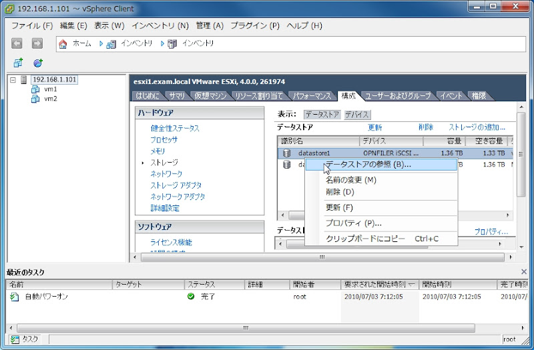The image size is (534, 350).
Task: Click the vertical scrollbar of the configuration pane
Action: point(521,154)
